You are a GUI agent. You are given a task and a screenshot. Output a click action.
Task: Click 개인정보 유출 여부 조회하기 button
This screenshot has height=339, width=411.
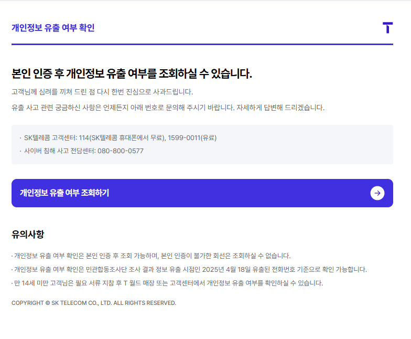202,193
